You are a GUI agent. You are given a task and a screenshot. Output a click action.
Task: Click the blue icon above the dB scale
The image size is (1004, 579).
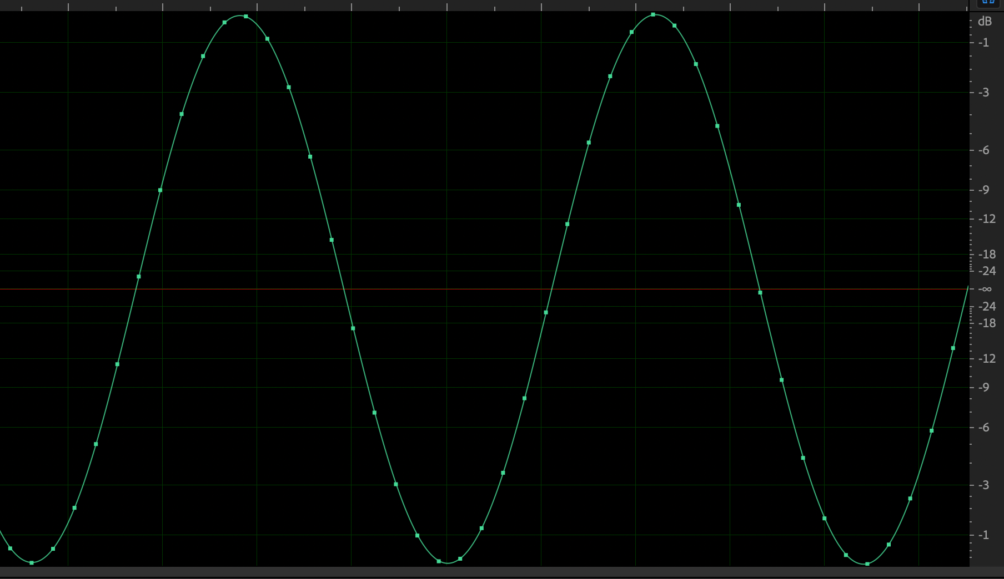pyautogui.click(x=988, y=2)
